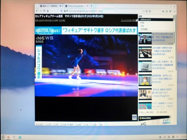The image size is (187, 140).
Task: Set playback speed to 2倍
Action: (x=101, y=125)
